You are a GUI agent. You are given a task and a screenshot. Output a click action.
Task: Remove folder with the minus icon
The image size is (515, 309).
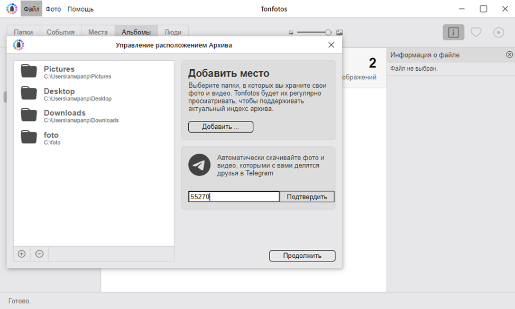tap(40, 254)
